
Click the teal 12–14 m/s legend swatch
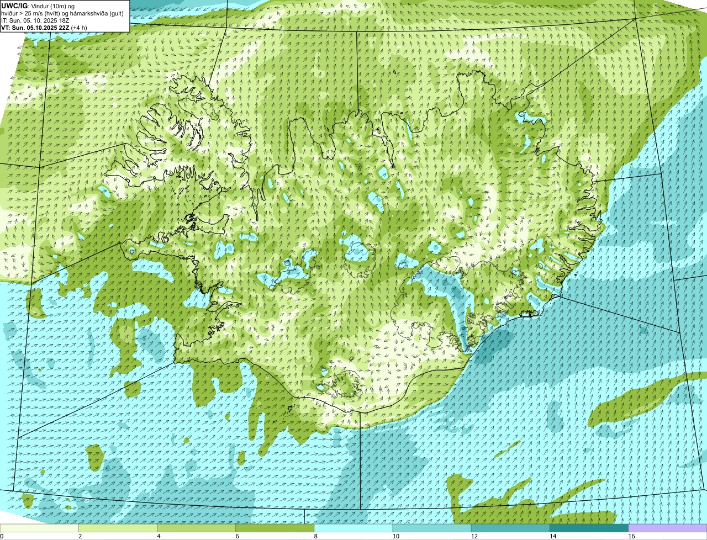(x=510, y=528)
